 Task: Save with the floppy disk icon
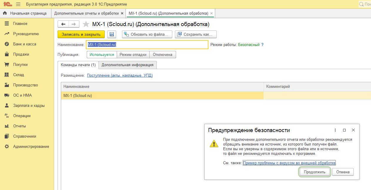tap(112, 34)
